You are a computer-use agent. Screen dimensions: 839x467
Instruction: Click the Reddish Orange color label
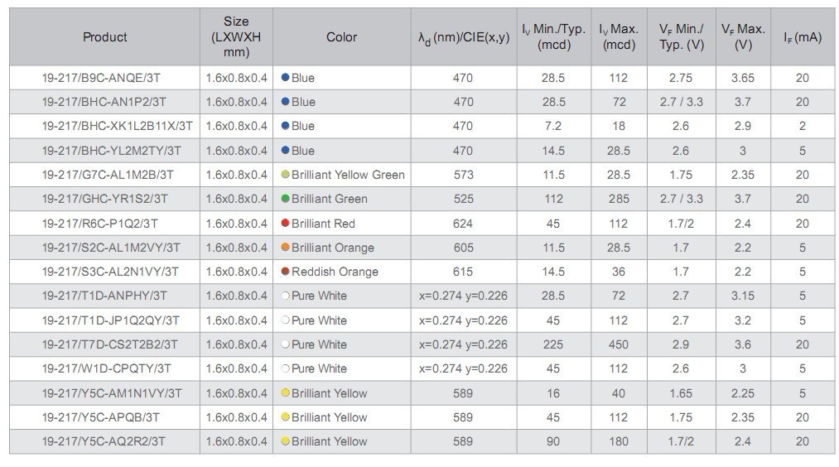[335, 272]
